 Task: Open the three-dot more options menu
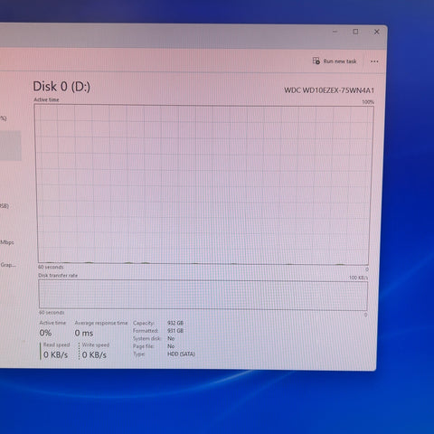(x=374, y=61)
